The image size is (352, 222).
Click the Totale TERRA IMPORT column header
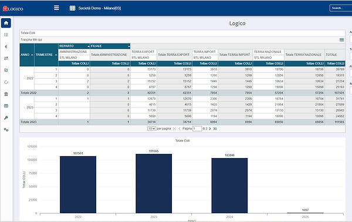click(x=235, y=55)
